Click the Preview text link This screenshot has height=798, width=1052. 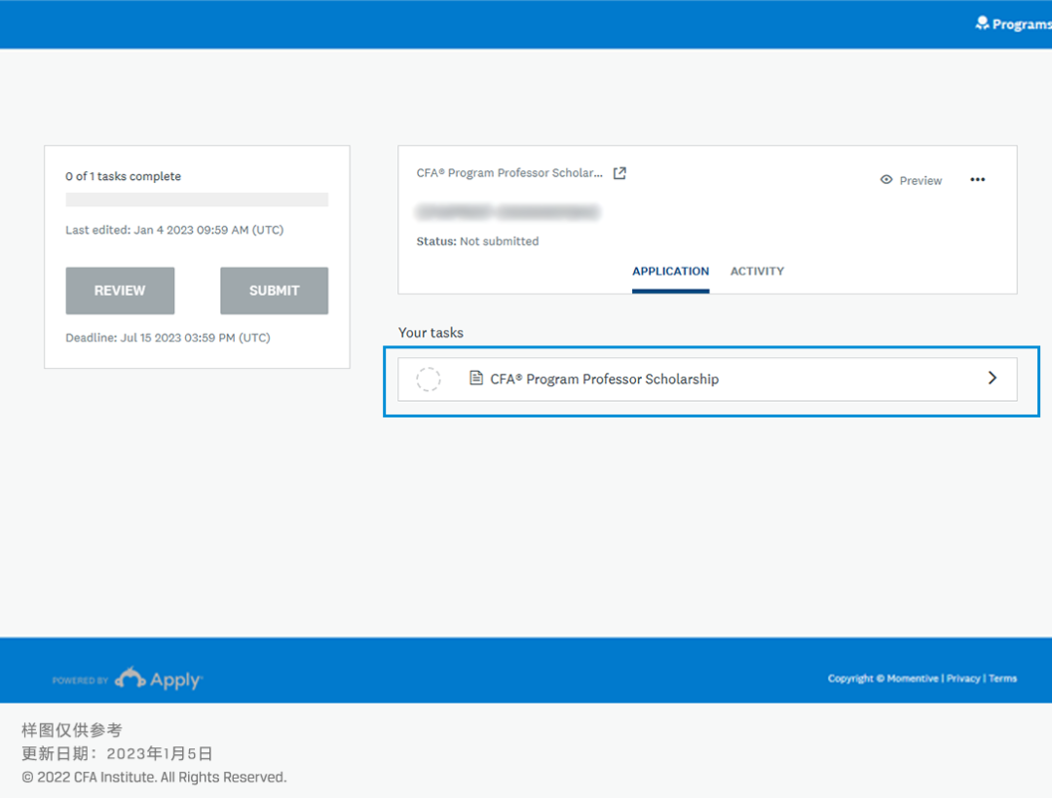tap(920, 180)
